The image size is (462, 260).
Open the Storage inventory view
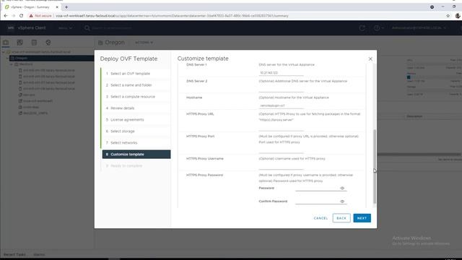[x=34, y=43]
